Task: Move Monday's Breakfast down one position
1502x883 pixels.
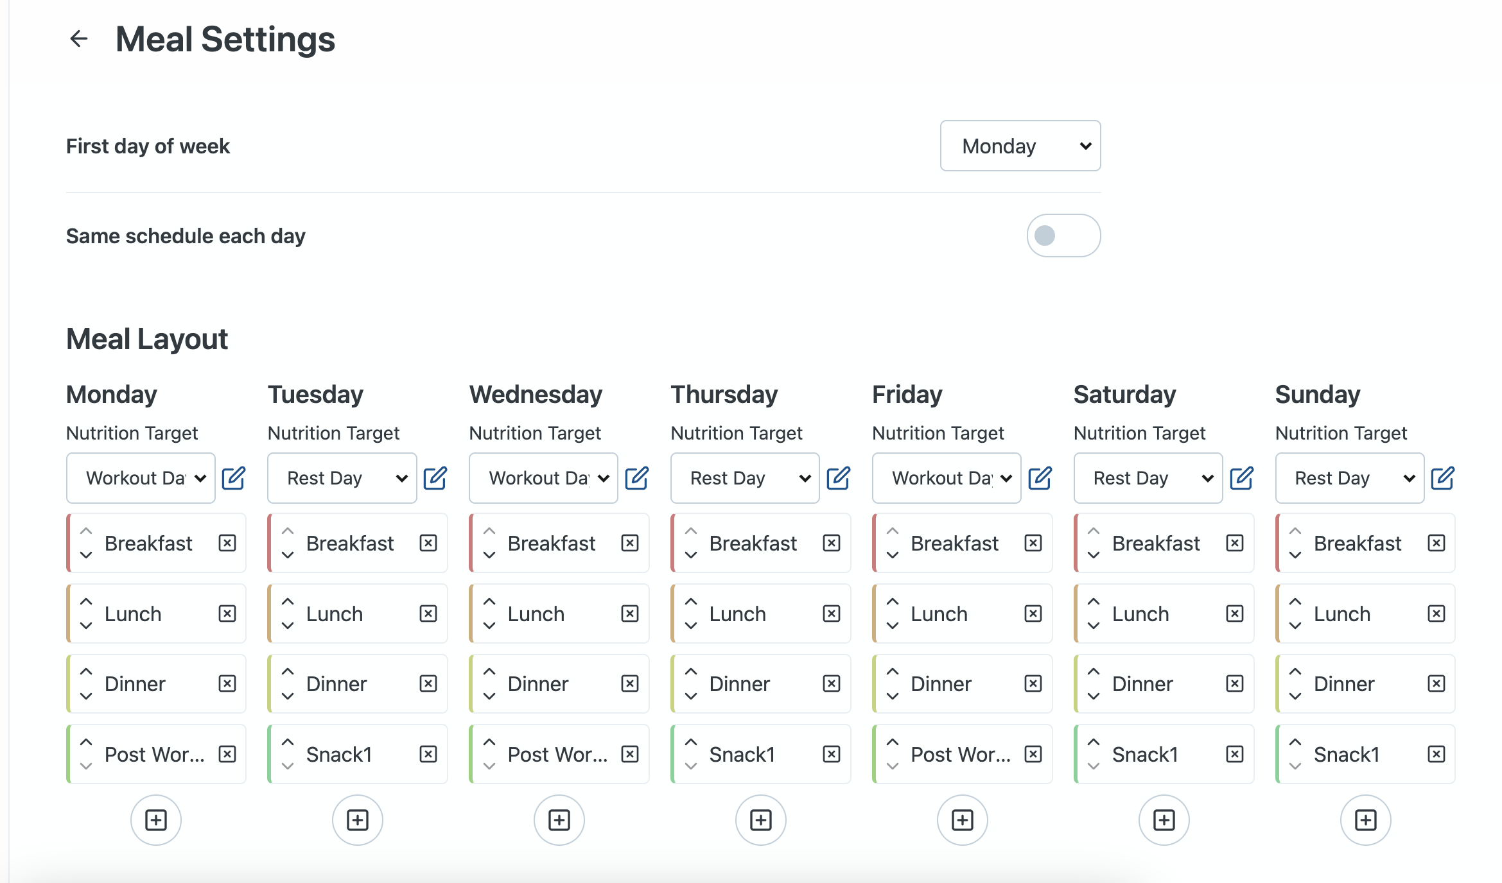Action: point(86,555)
